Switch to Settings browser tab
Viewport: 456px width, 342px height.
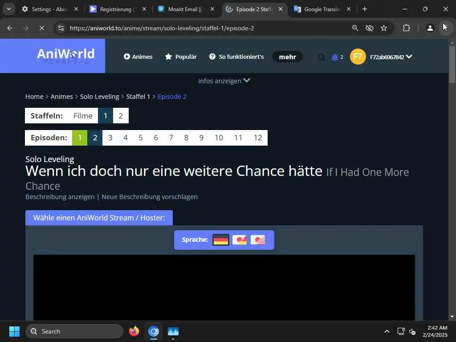[x=50, y=9]
